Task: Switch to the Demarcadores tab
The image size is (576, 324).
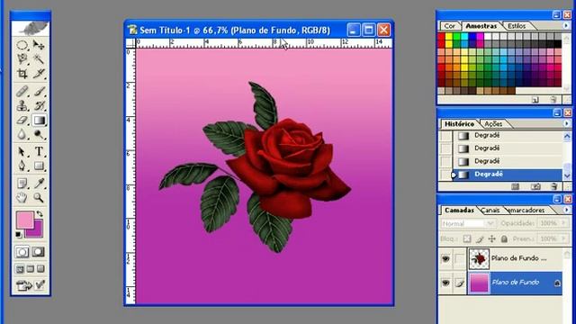Action: pyautogui.click(x=526, y=210)
